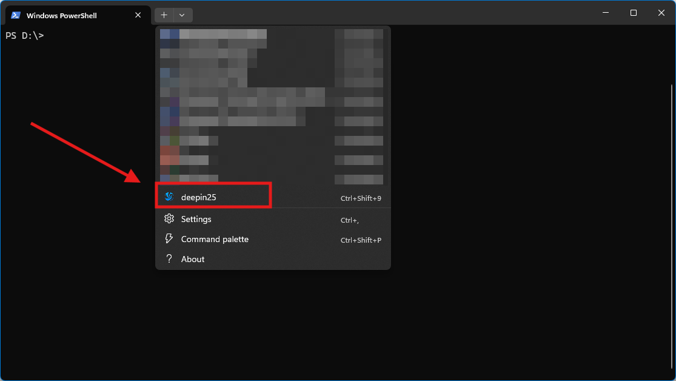Minimize the terminal window

click(606, 13)
